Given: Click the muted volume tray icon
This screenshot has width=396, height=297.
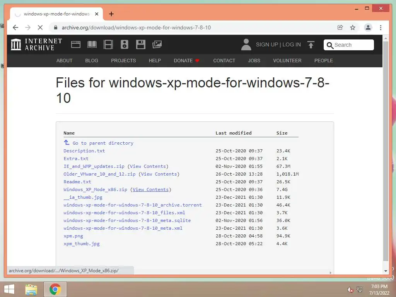Looking at the screenshot, I should coord(350,290).
